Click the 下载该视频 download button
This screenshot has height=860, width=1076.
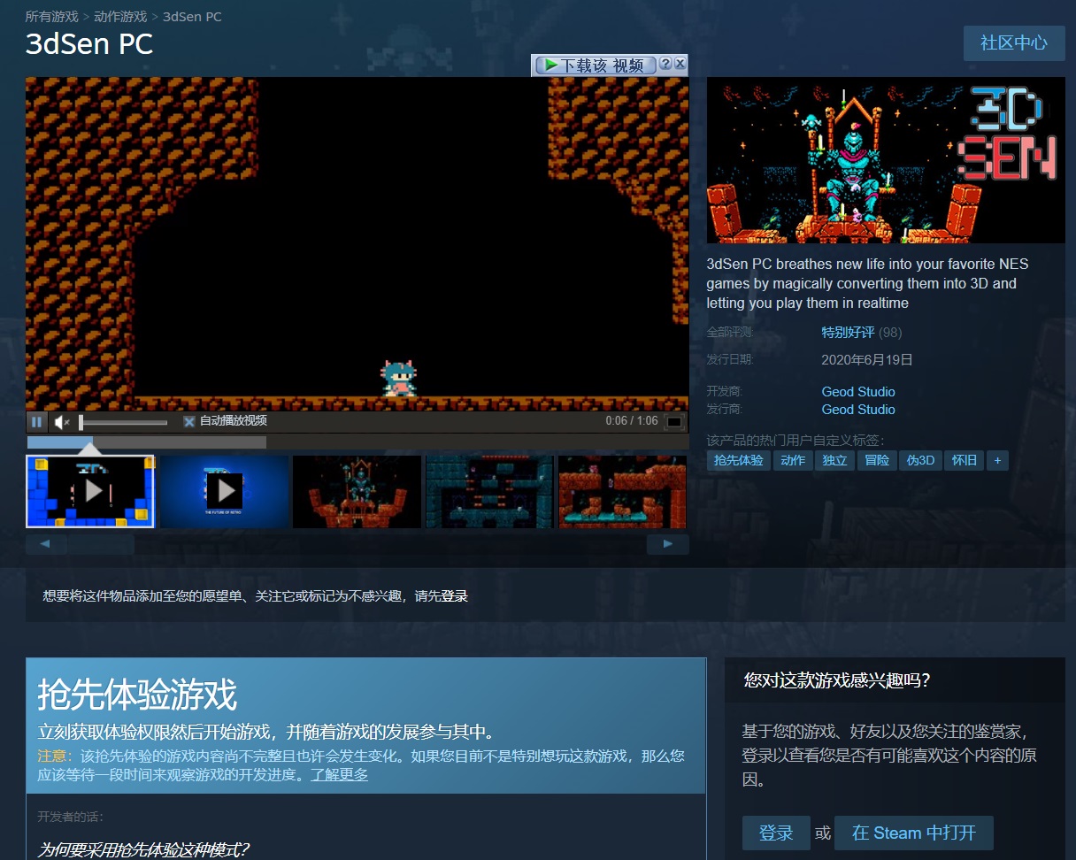point(596,65)
